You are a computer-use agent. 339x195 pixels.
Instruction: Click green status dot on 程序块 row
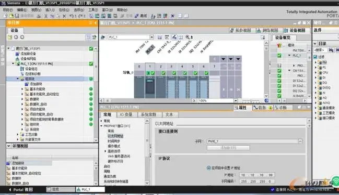[x=91, y=79]
